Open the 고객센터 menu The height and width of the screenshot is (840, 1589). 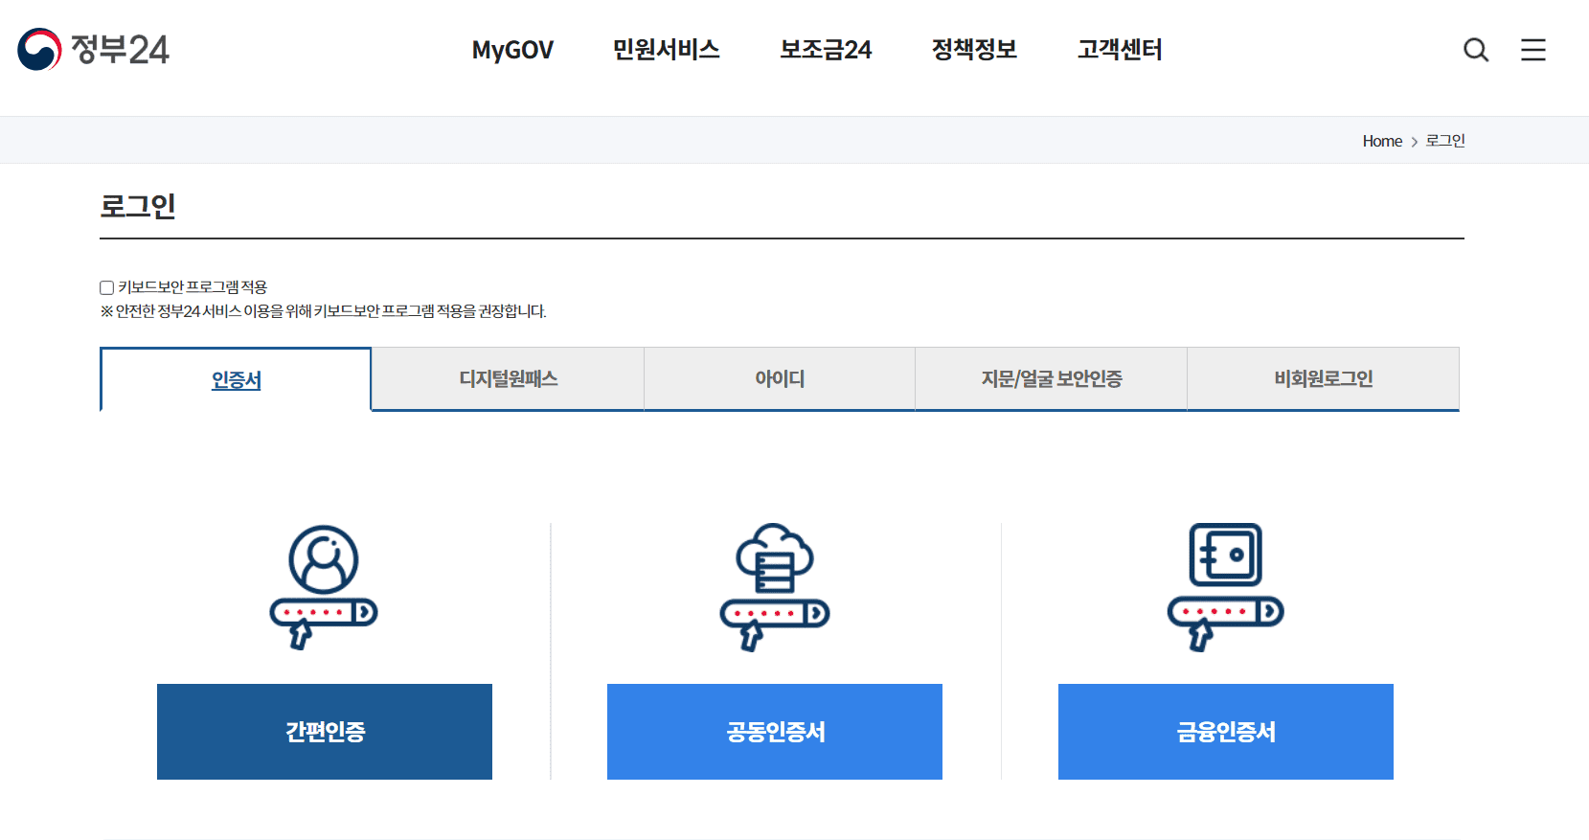1120,50
